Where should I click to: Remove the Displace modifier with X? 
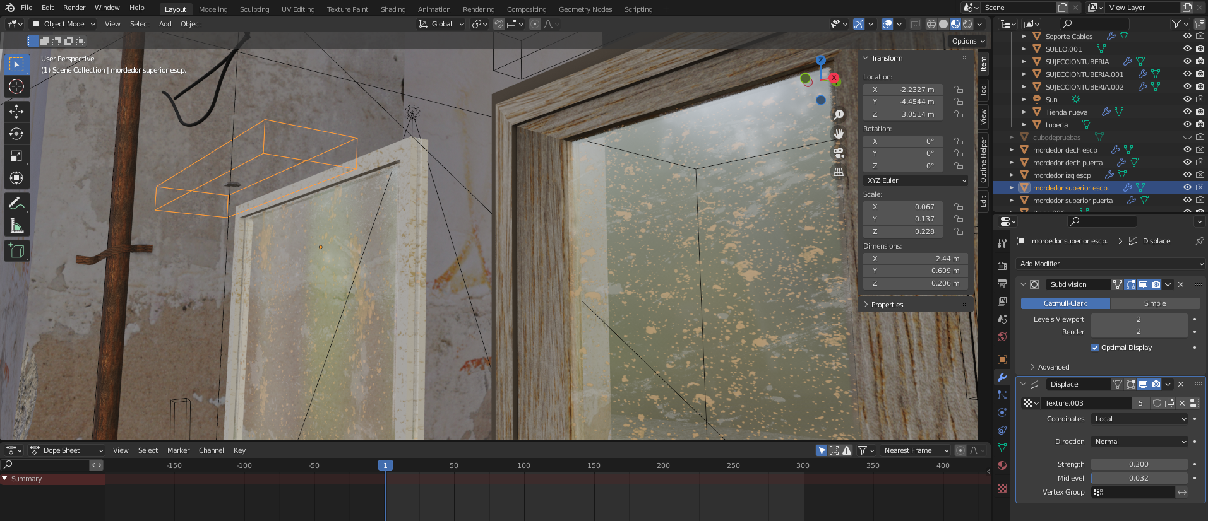(1181, 384)
